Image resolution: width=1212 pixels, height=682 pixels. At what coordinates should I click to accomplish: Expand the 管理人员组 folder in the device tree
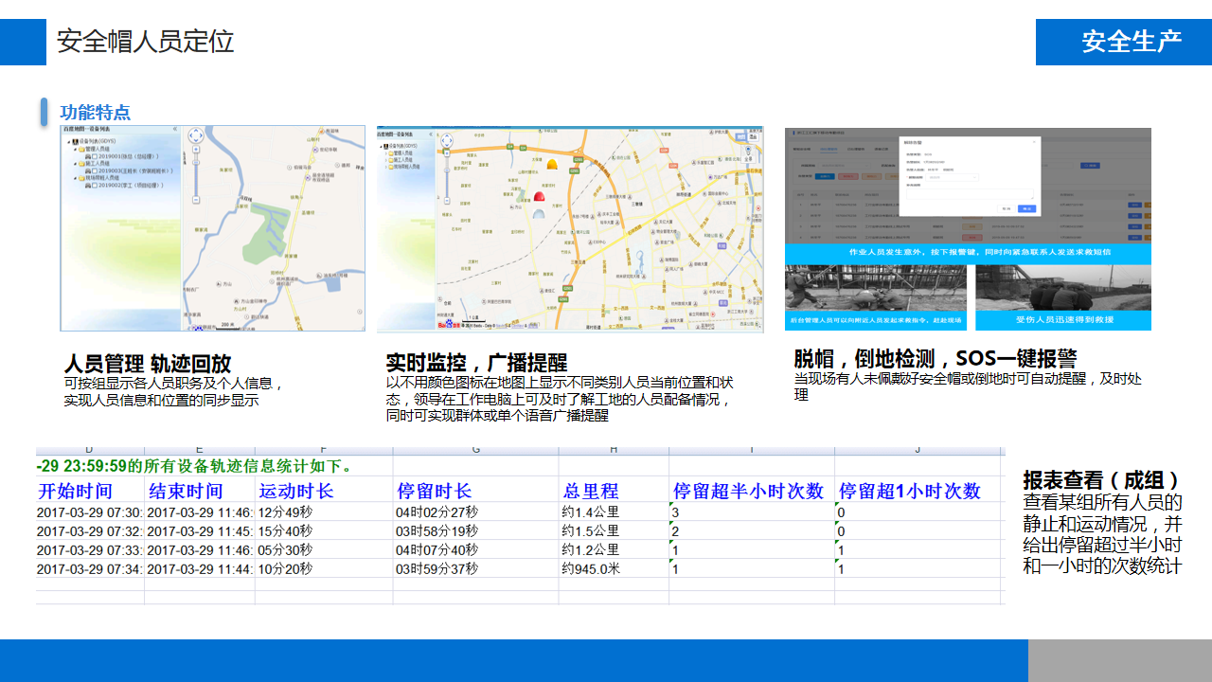tap(400, 153)
